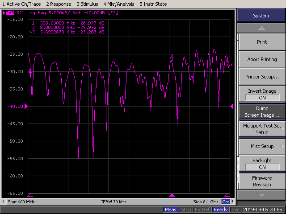Click marker 1 triangle on frequency axis

30,195
